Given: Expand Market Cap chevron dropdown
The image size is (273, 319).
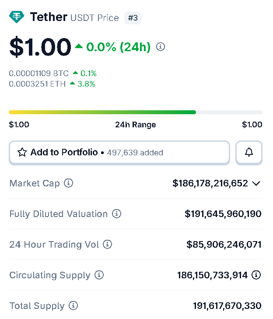Looking at the screenshot, I should (x=257, y=183).
